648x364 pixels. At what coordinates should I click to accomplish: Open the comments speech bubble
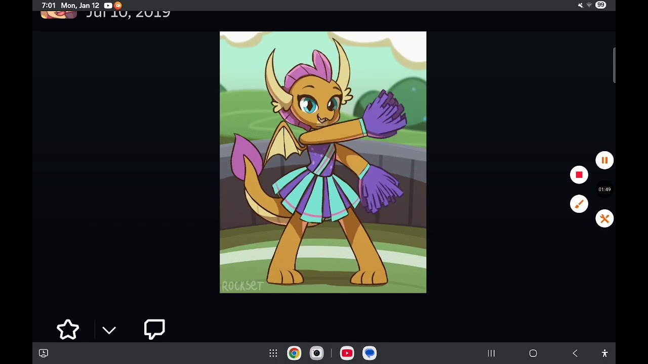tap(154, 329)
